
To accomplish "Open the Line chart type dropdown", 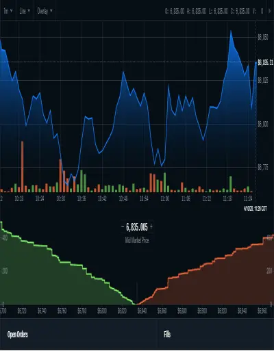I will [25, 11].
